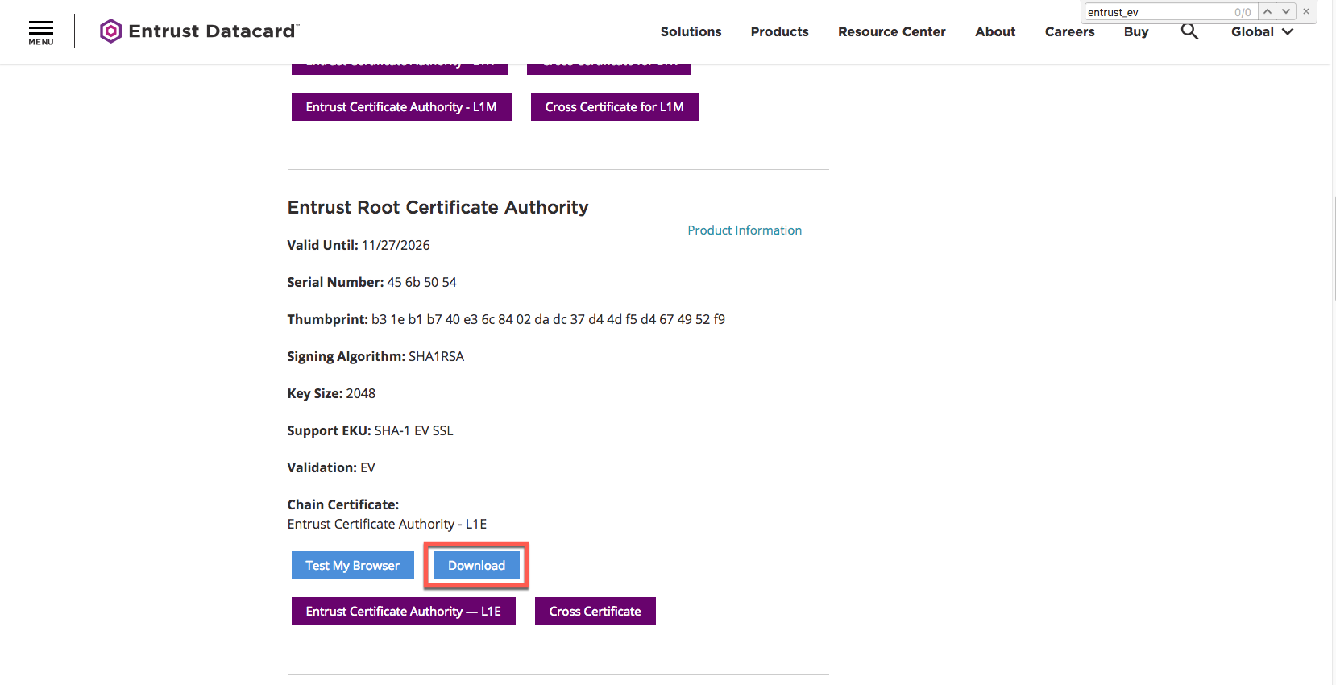Viewport: 1336px width, 685px height.
Task: Open the Resource Center menu
Action: pos(891,31)
